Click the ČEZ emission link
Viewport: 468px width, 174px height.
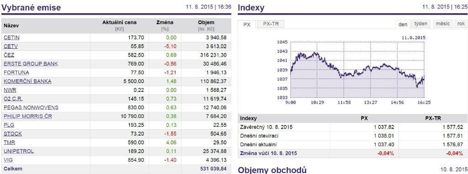point(9,55)
